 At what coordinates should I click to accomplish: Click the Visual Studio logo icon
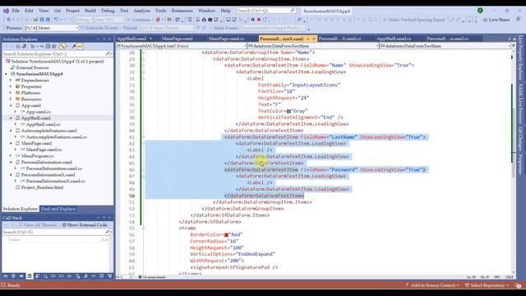[x=6, y=11]
